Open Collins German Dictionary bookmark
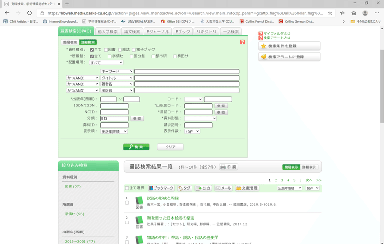The width and height of the screenshot is (384, 244). (x=296, y=22)
